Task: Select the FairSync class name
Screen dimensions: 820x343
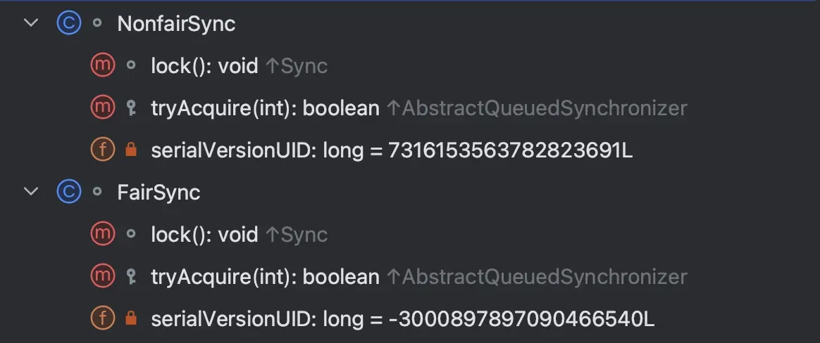Action: point(159,193)
